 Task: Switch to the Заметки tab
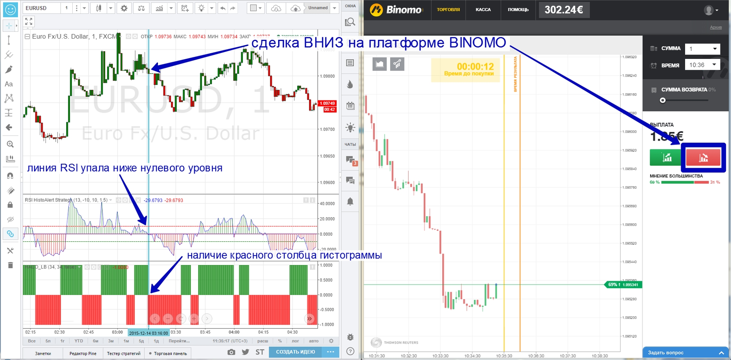[43, 353]
